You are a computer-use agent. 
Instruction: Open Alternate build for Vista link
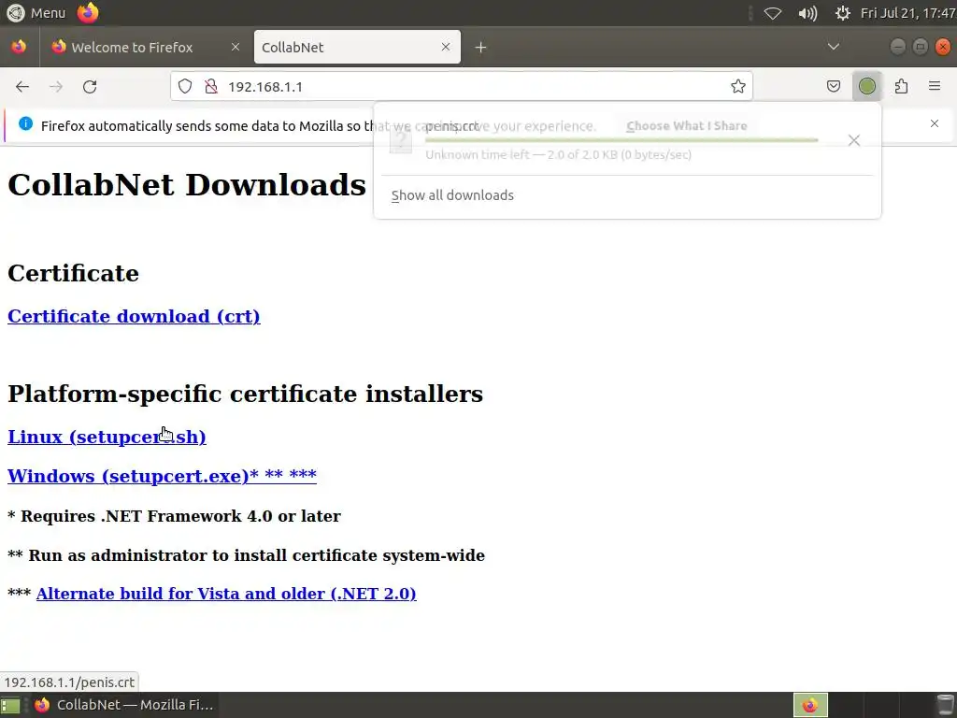(x=226, y=594)
